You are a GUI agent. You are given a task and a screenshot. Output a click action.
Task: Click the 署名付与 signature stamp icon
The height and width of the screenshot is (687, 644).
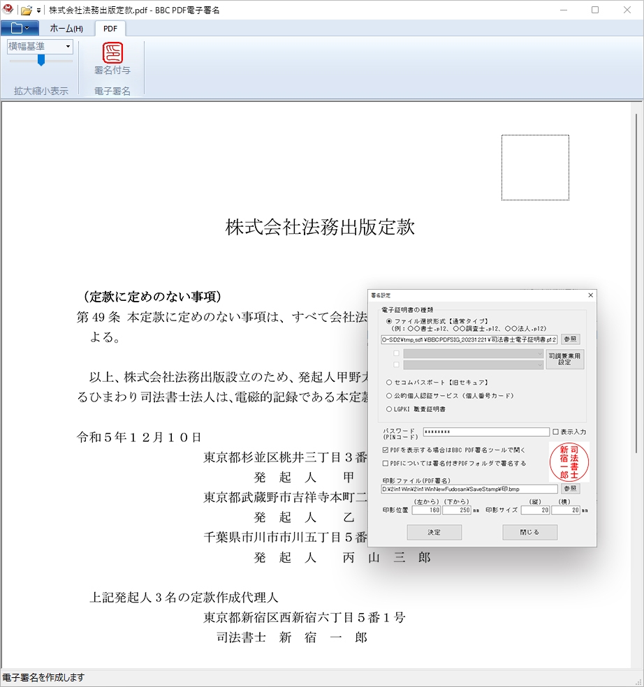coord(112,54)
